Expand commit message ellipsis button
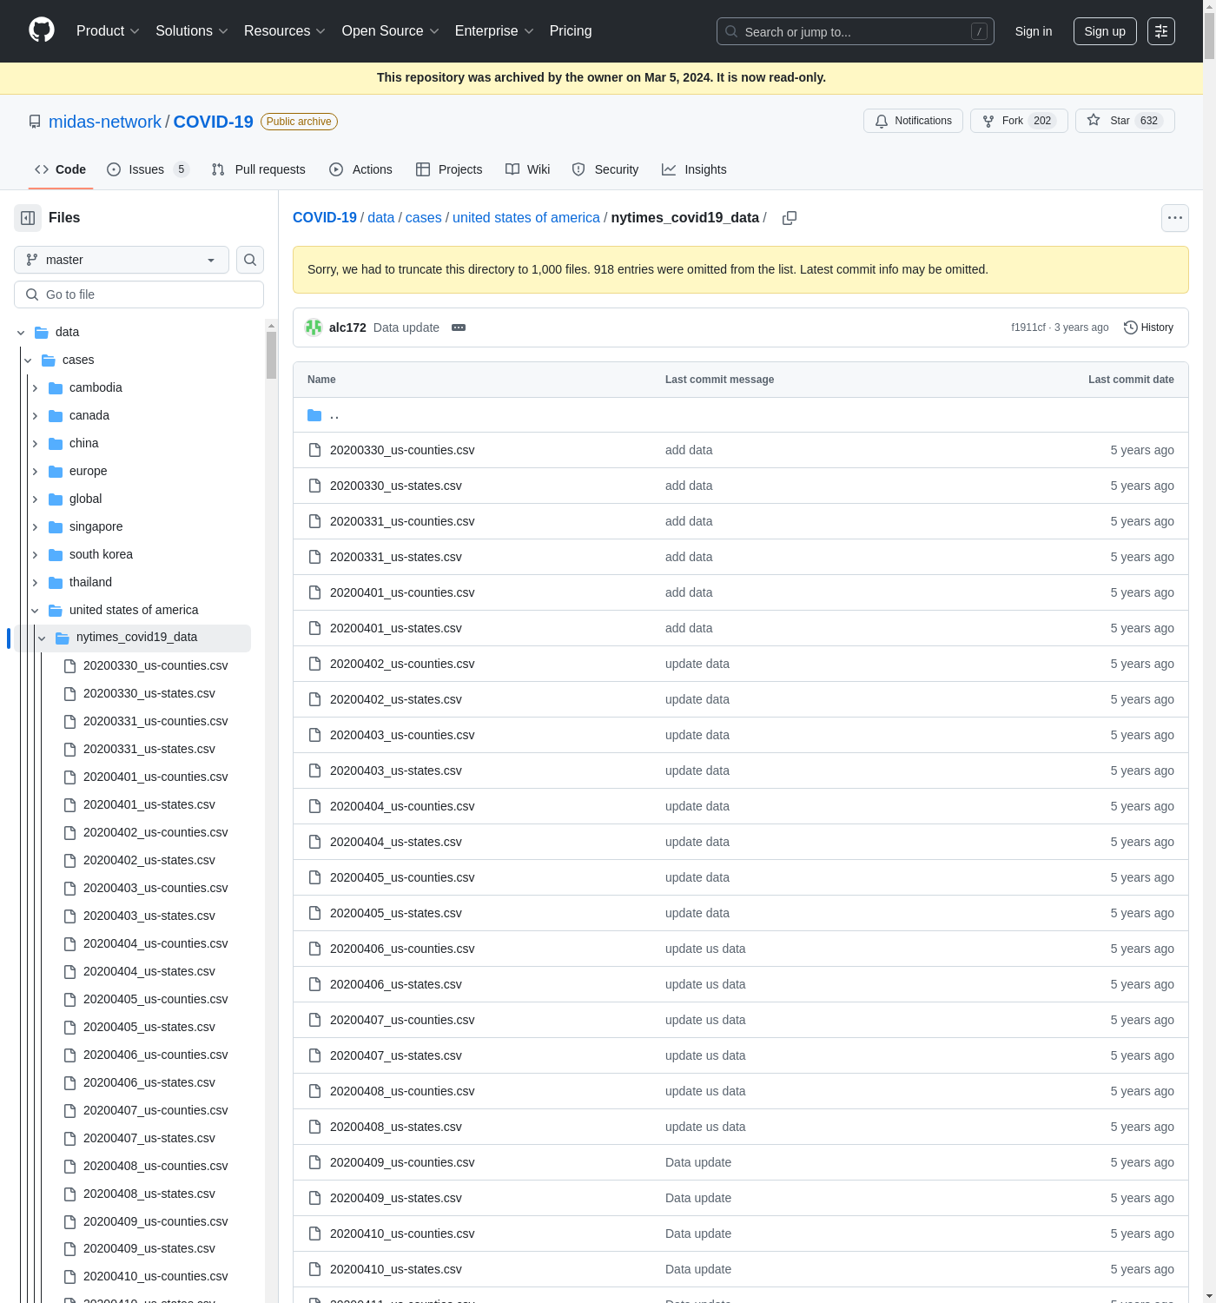This screenshot has width=1216, height=1303. pyautogui.click(x=459, y=327)
